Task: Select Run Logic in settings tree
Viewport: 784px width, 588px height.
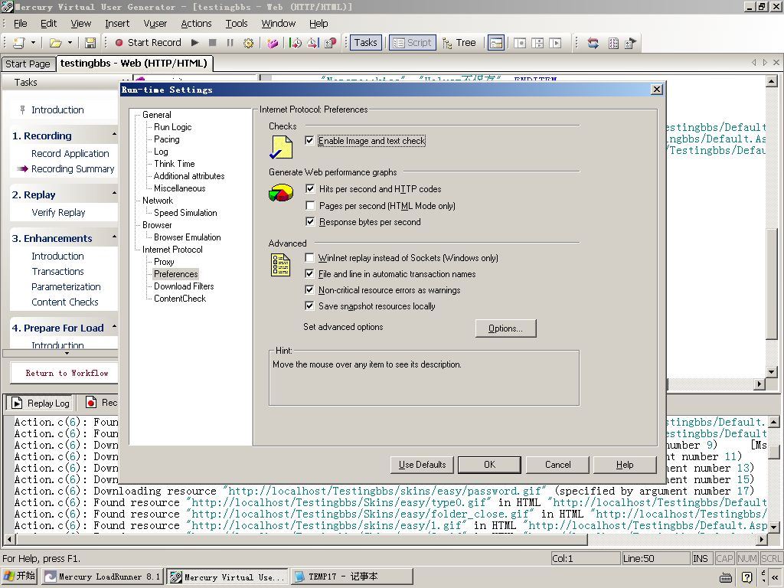Action: coord(172,127)
